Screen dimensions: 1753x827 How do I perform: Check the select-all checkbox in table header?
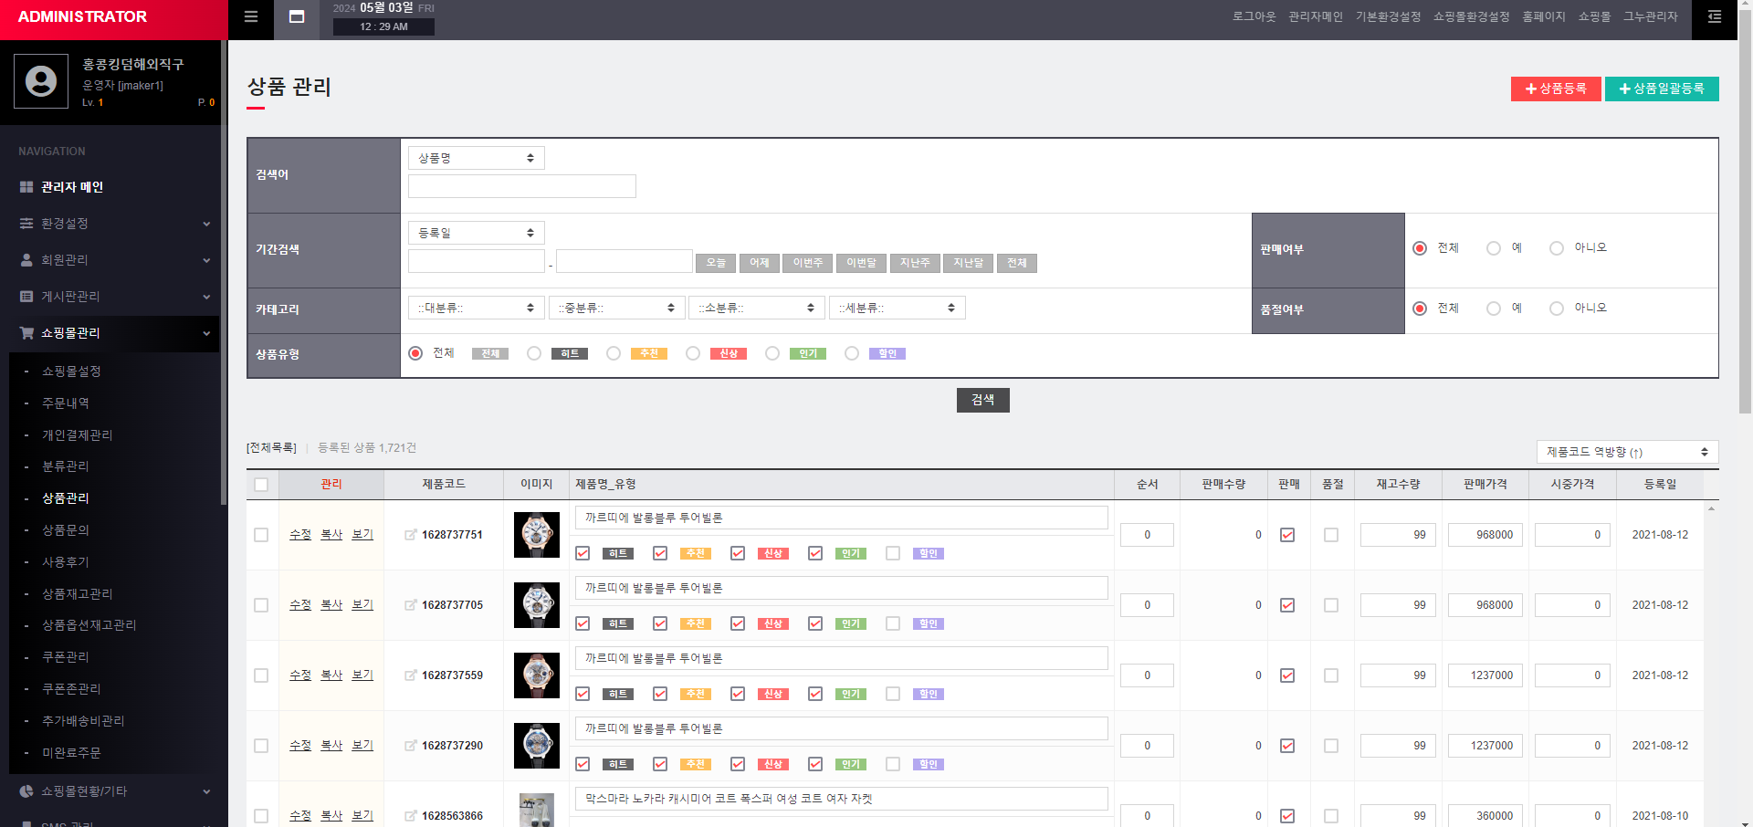pyautogui.click(x=261, y=485)
